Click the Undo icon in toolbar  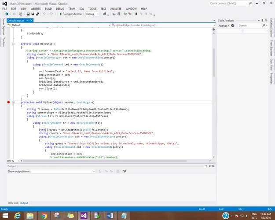click(x=44, y=14)
